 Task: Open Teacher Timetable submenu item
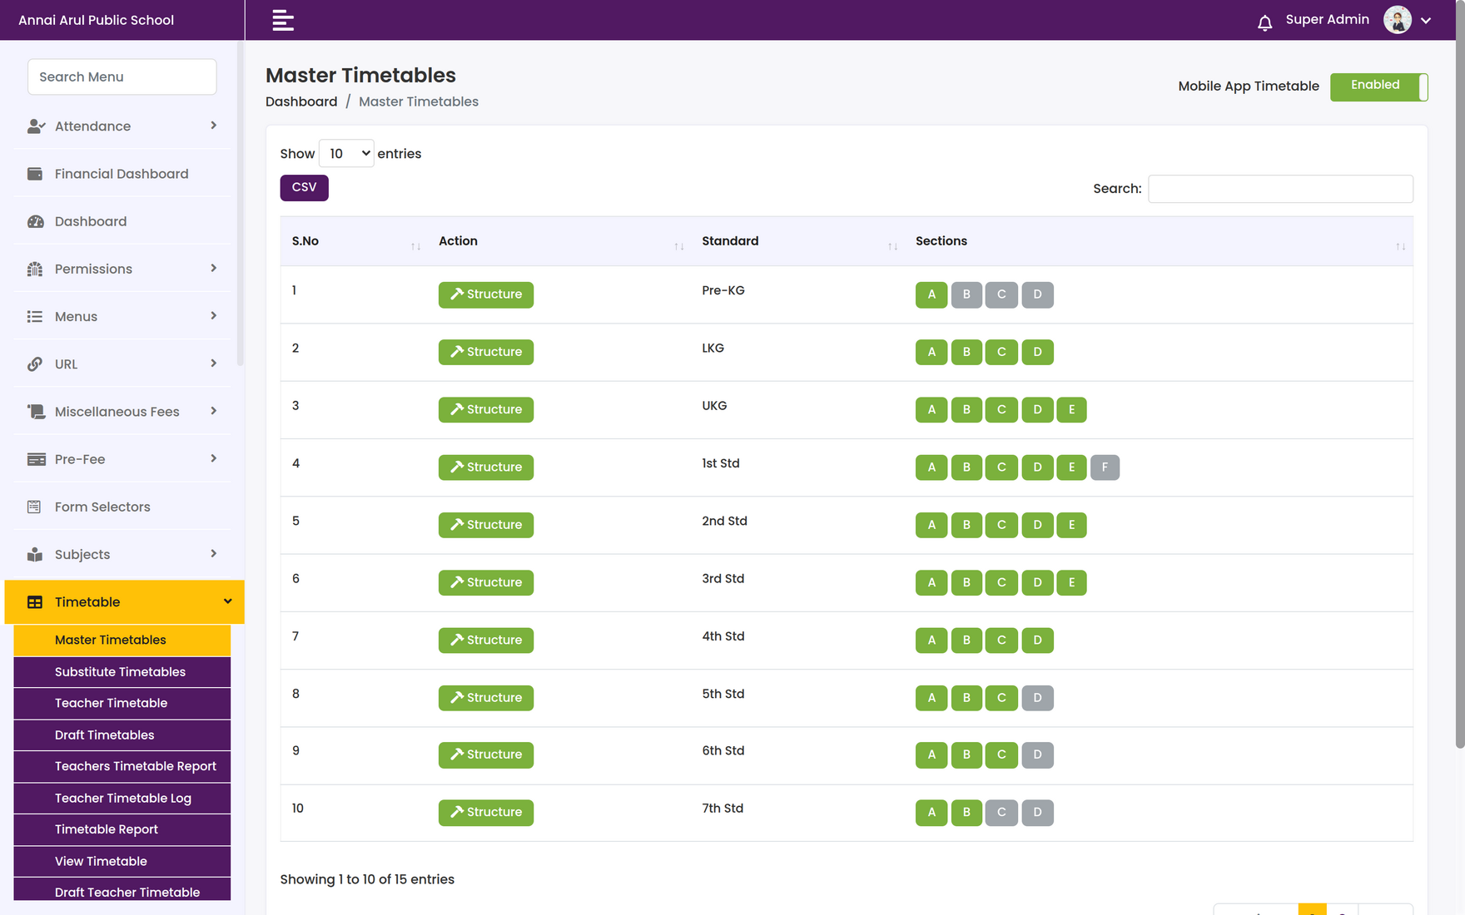(122, 703)
